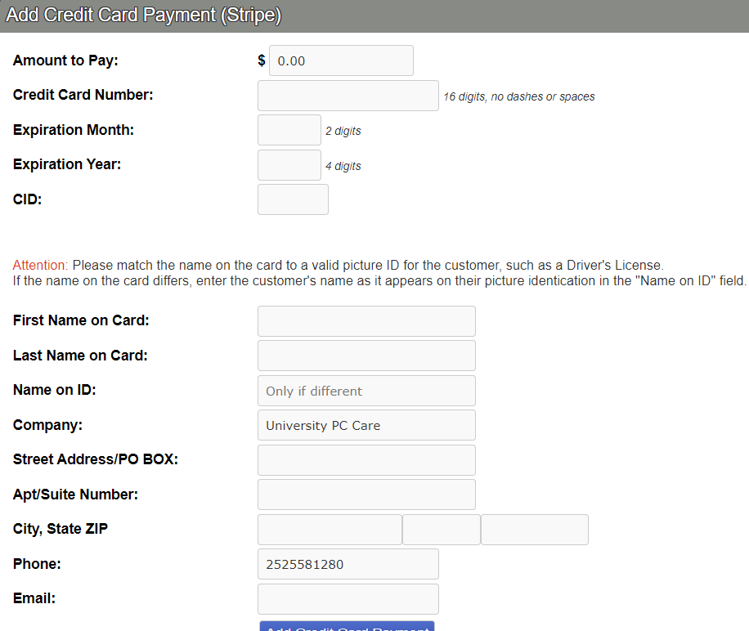Screen dimensions: 749x631
Task: Focus the Company field with University PC Care
Action: pos(366,425)
